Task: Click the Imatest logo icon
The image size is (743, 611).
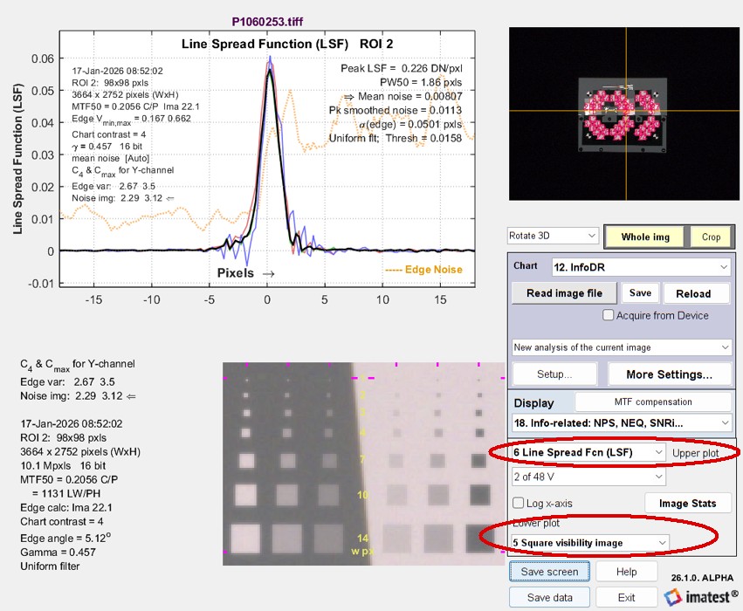Action: (672, 597)
